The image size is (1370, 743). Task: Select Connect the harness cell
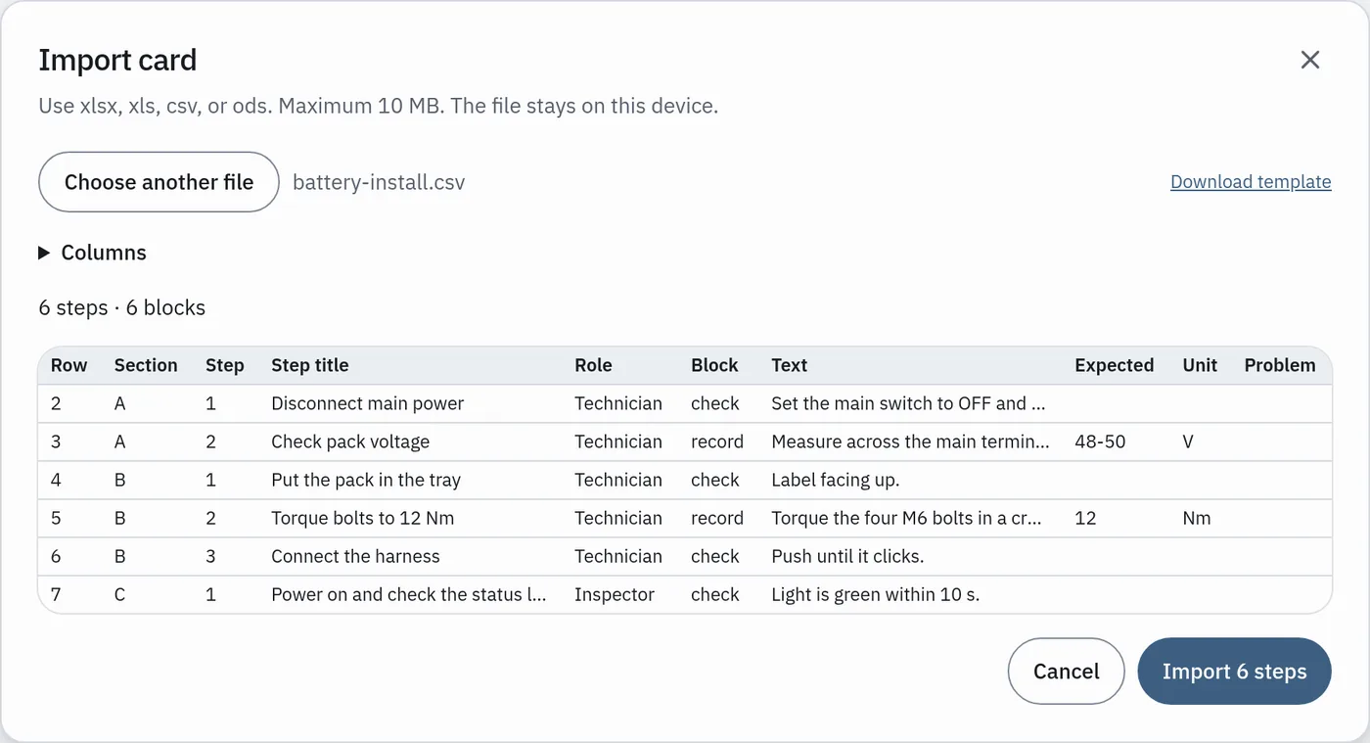click(356, 556)
